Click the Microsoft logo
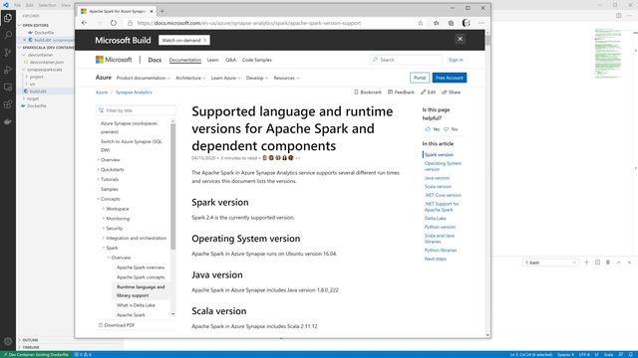 click(x=114, y=60)
